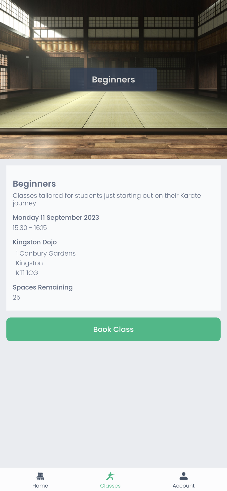Click the Kingston town address line

tap(29, 263)
